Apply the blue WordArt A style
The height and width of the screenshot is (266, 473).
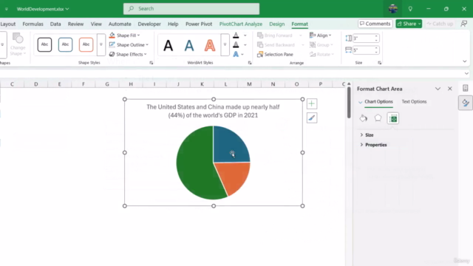coord(189,46)
